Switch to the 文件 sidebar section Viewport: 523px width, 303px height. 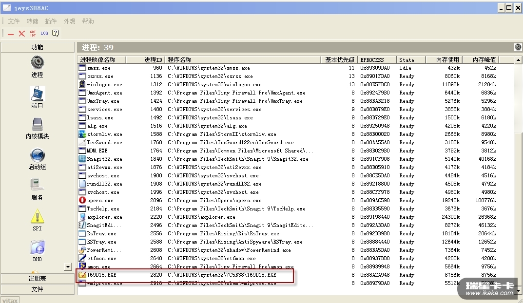[38, 289]
